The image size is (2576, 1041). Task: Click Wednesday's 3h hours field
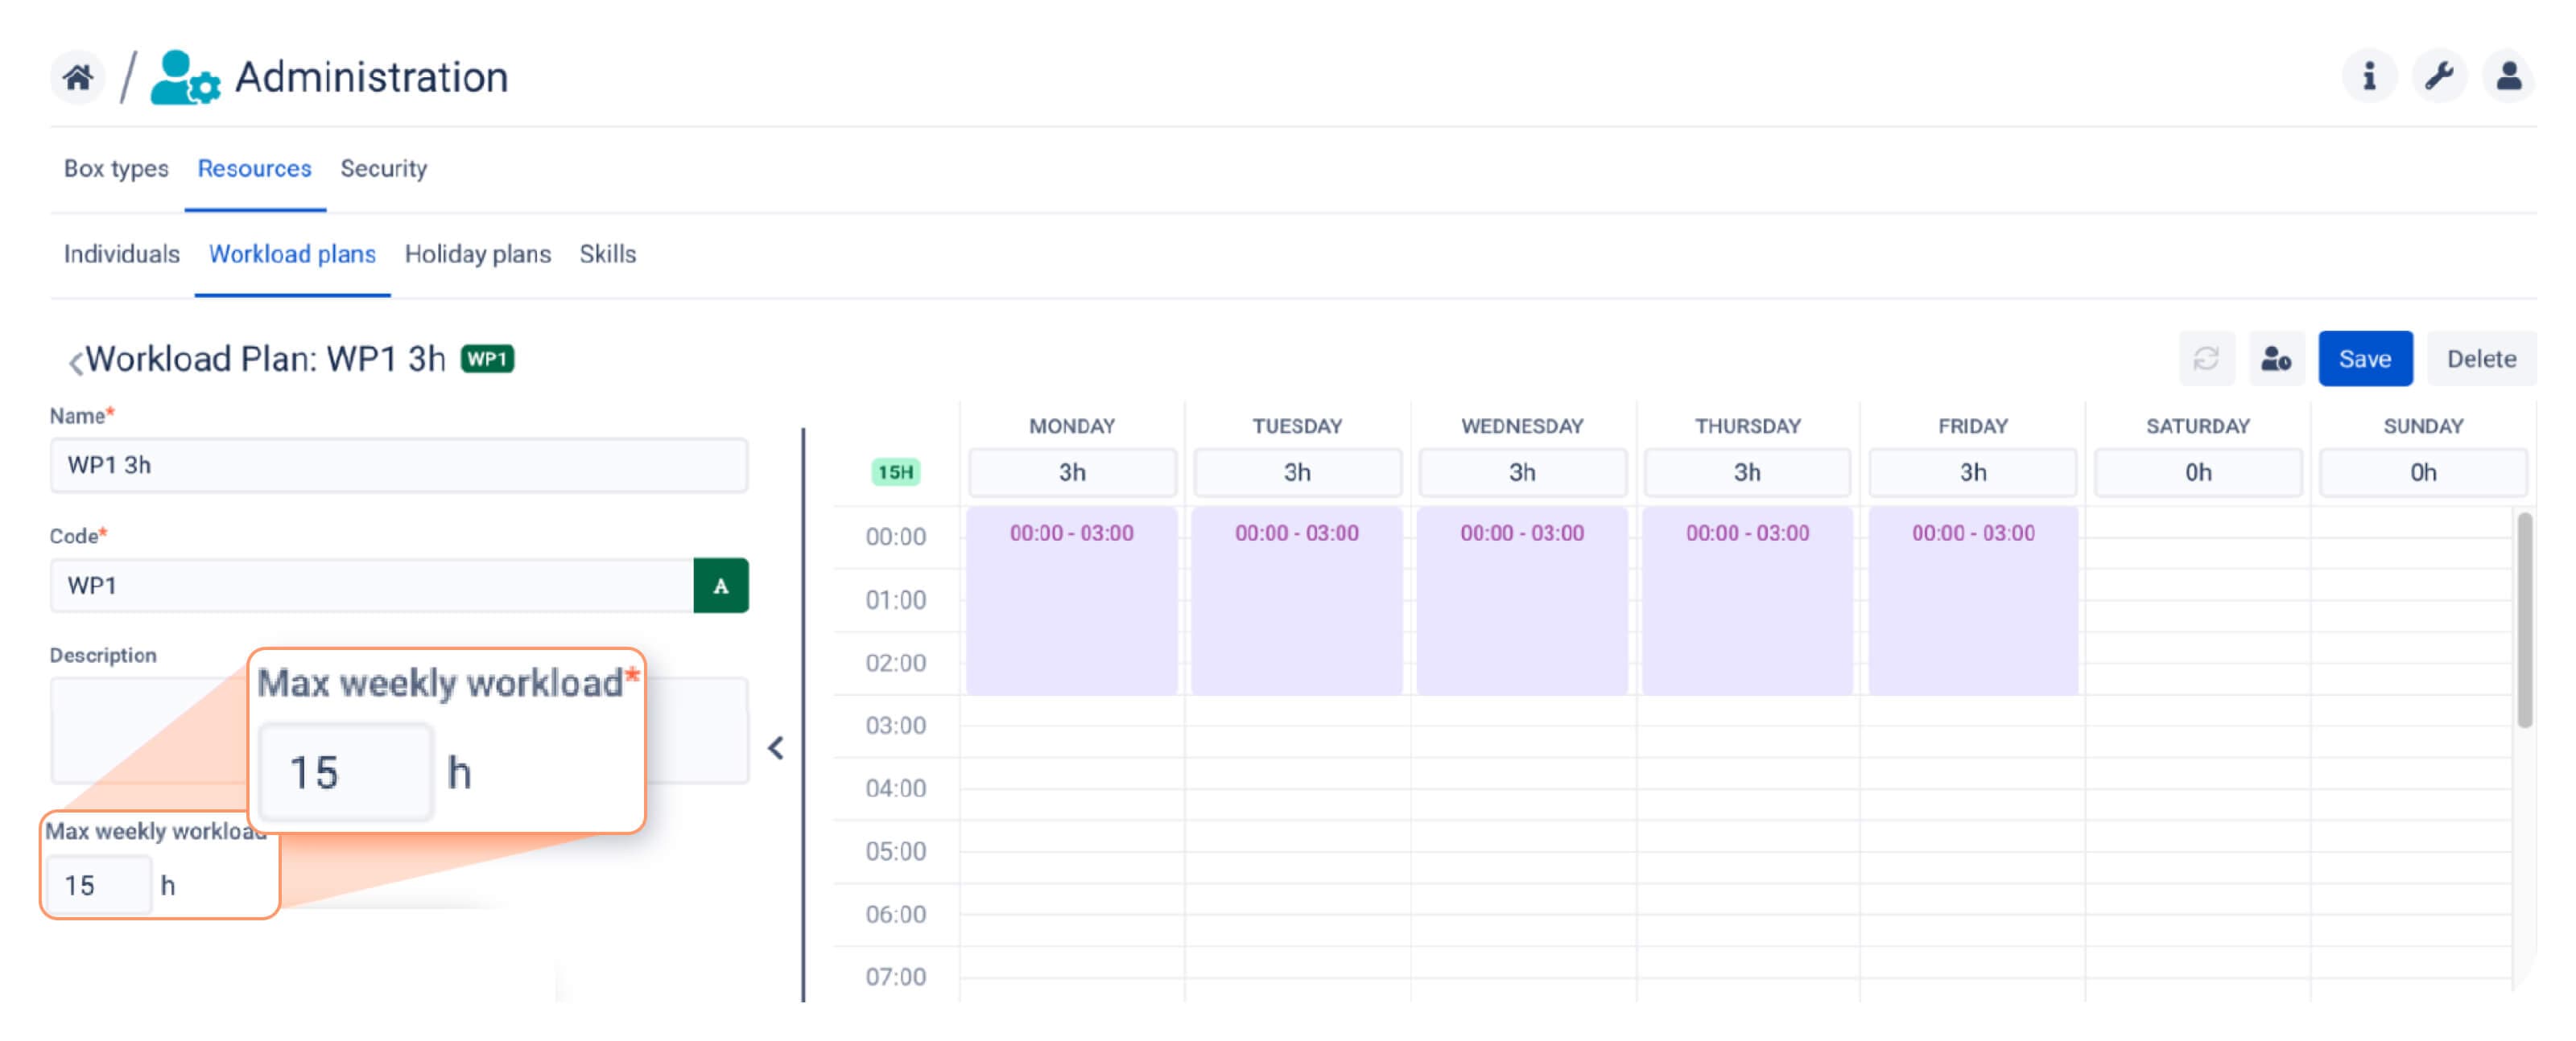click(x=1522, y=472)
